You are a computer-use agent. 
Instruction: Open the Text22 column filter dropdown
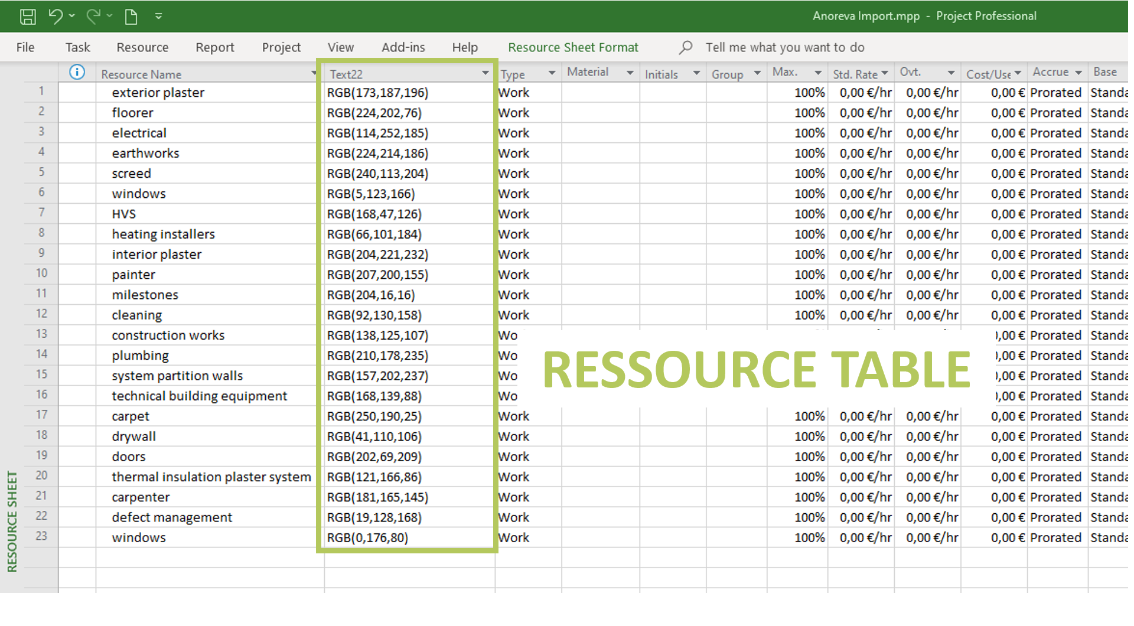485,73
